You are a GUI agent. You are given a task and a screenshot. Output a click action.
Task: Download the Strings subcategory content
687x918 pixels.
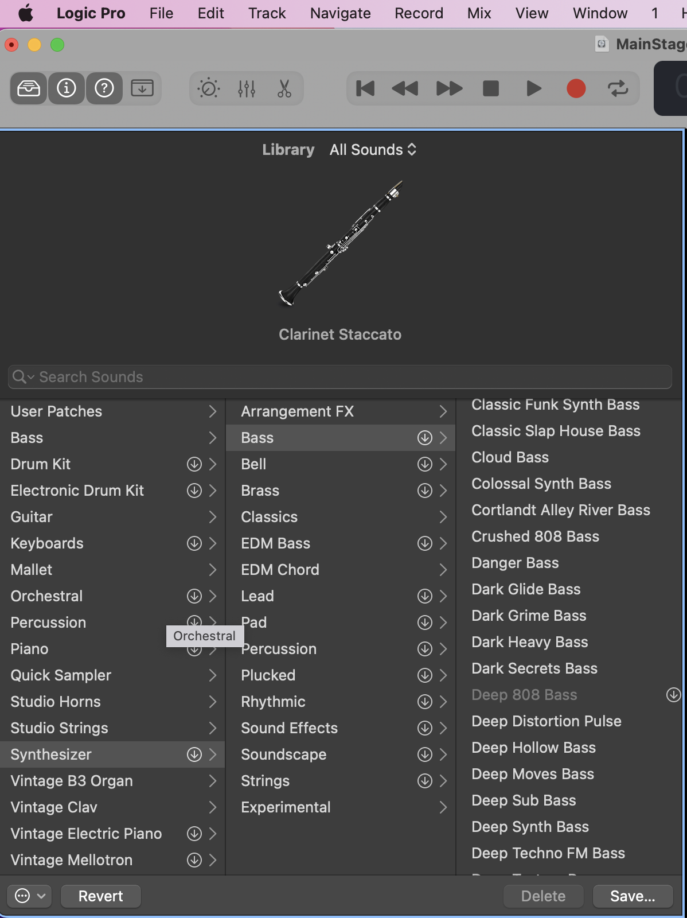coord(425,781)
